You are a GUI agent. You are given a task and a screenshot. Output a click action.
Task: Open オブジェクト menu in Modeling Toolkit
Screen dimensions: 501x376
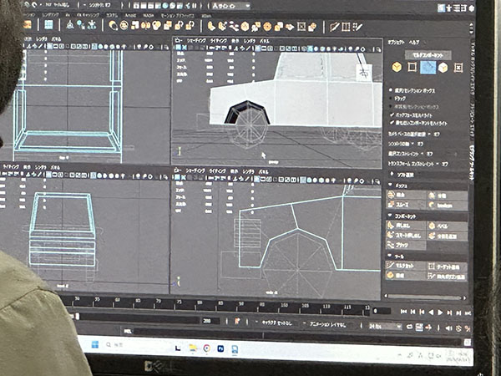coord(396,43)
